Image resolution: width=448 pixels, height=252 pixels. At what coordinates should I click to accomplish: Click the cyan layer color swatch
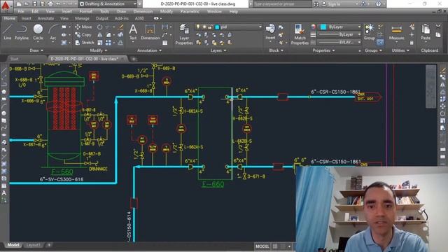217,27
